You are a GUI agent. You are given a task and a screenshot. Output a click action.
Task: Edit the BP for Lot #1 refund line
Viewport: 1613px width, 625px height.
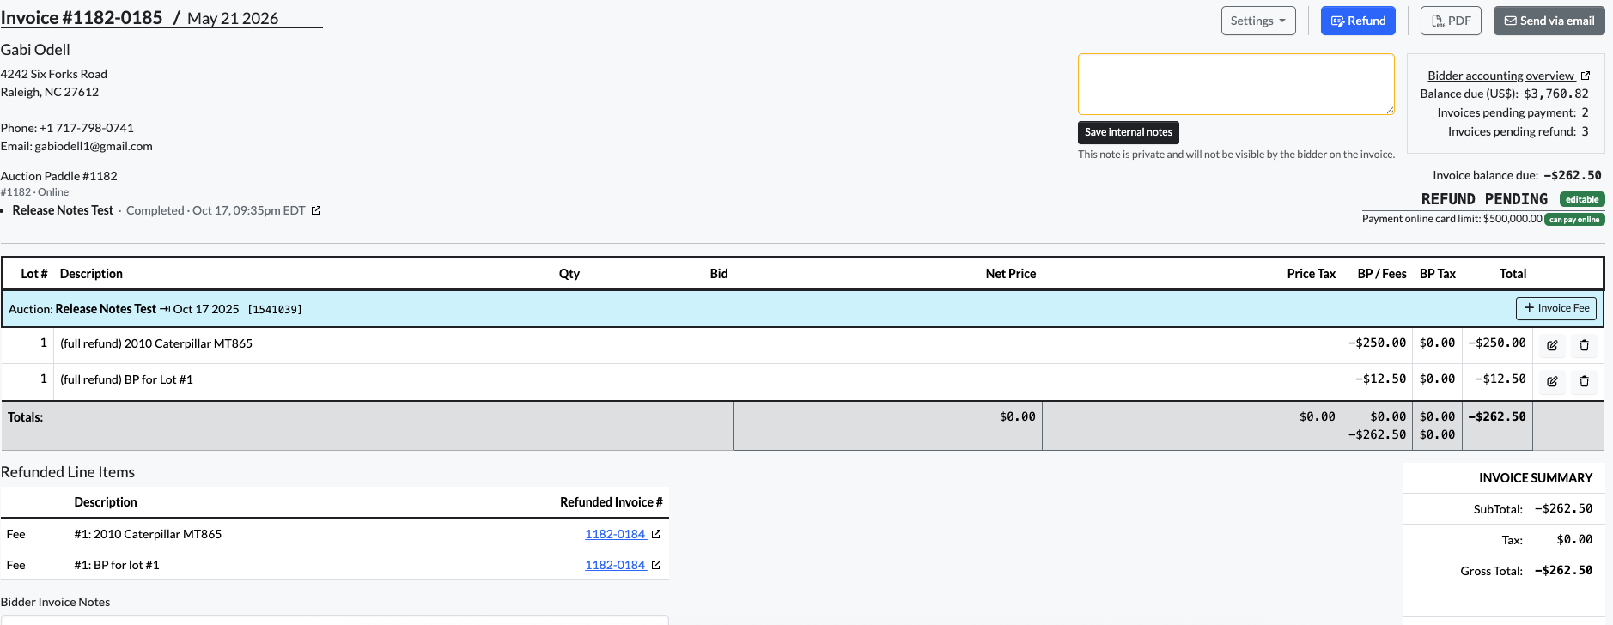(x=1552, y=381)
